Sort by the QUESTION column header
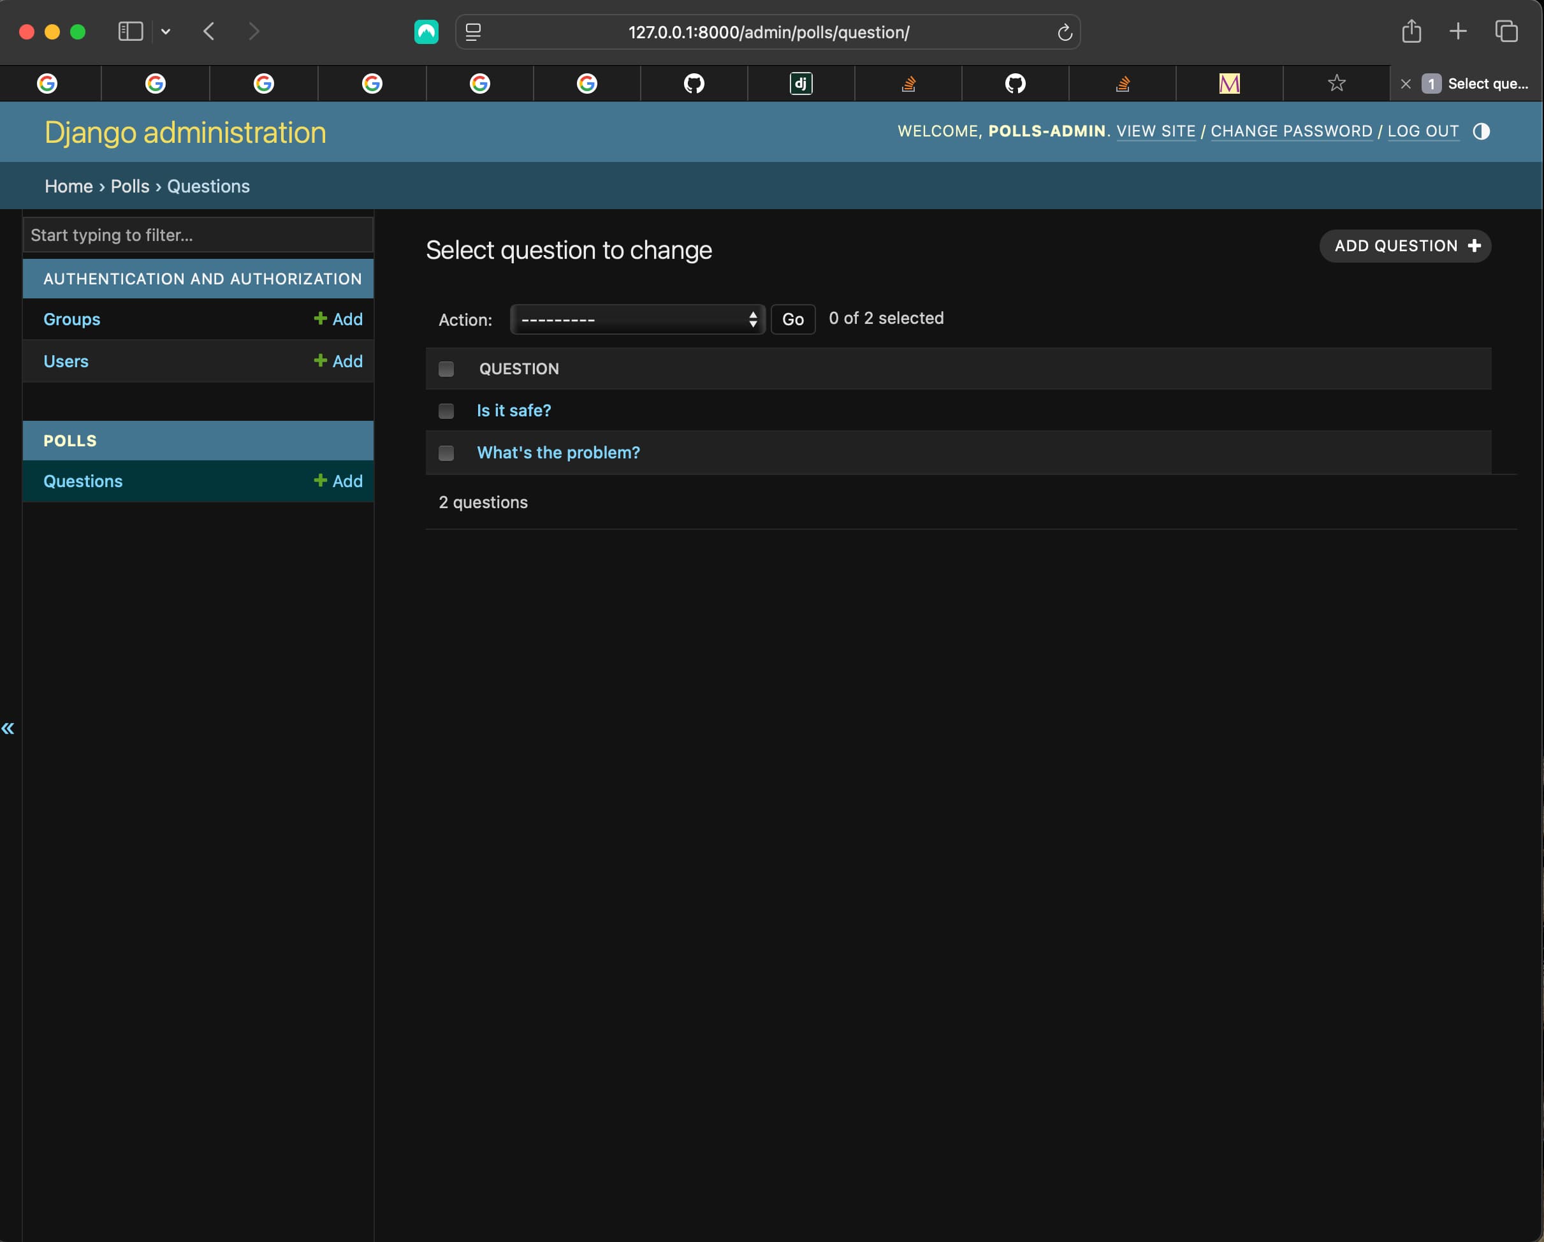Image resolution: width=1544 pixels, height=1242 pixels. (519, 369)
